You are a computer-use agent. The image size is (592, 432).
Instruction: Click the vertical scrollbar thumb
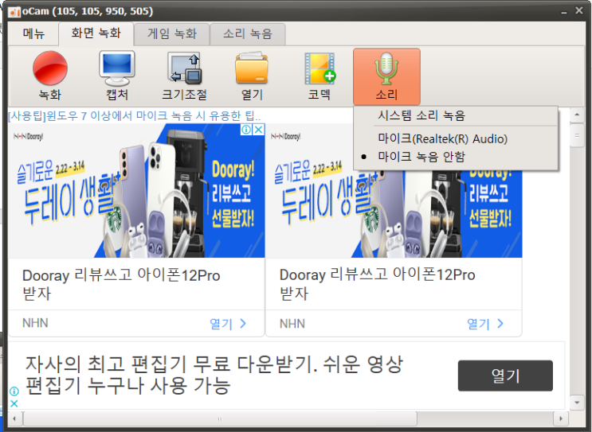click(577, 135)
